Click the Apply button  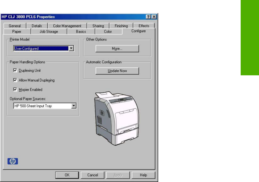[x=118, y=175]
